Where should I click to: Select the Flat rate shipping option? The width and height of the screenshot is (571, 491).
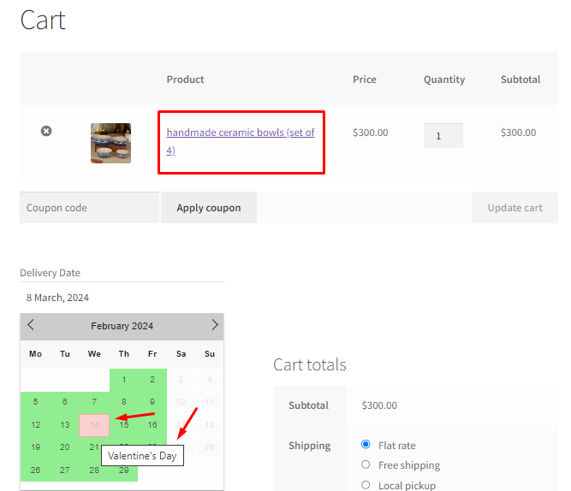[366, 445]
